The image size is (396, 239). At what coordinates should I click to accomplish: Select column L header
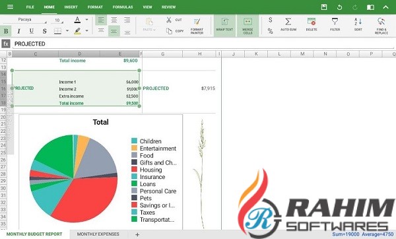click(279, 54)
